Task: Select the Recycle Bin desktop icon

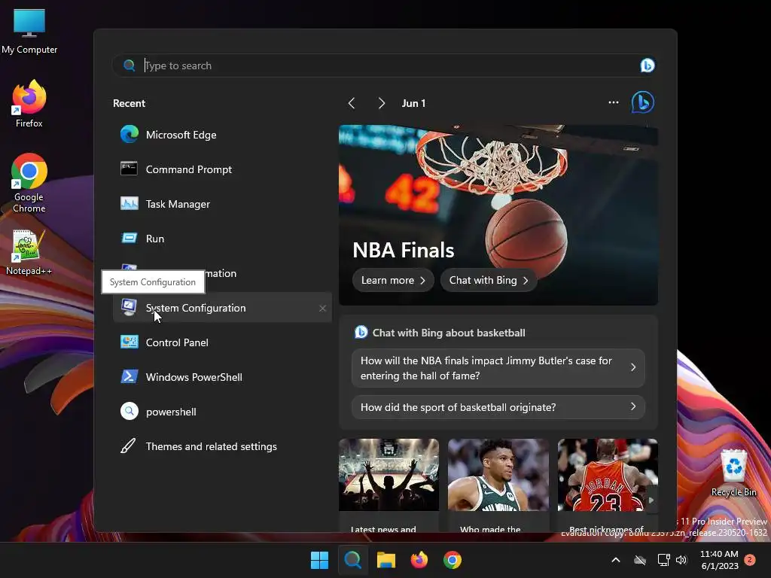Action: pos(733,473)
